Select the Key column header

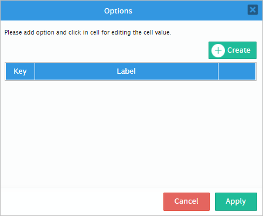[x=20, y=71]
